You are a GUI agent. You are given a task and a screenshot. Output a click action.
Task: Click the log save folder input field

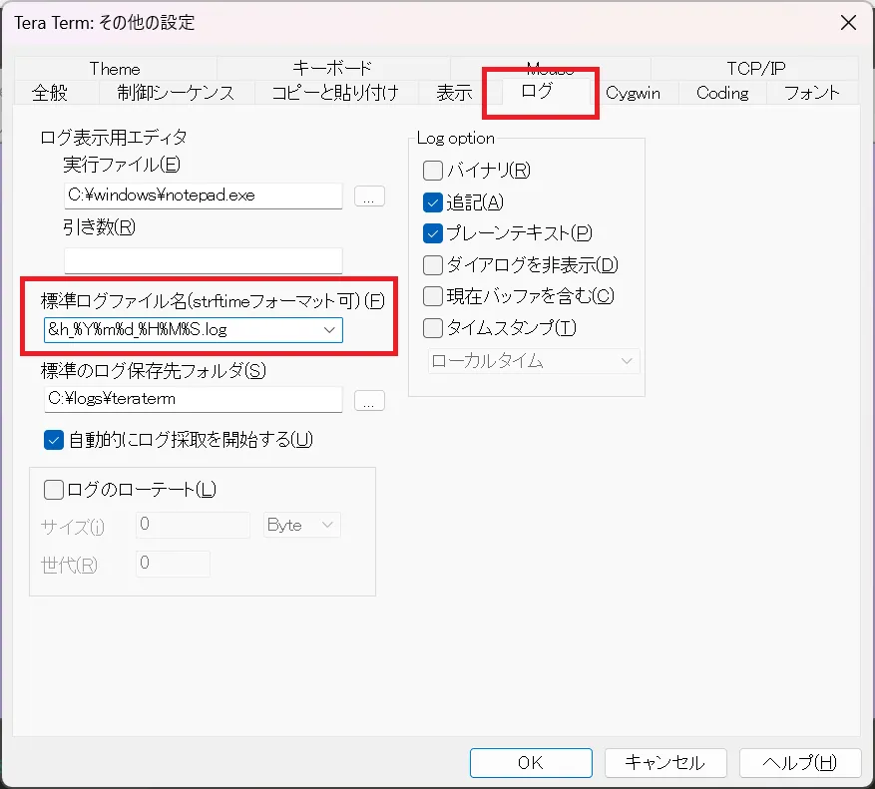coord(194,399)
